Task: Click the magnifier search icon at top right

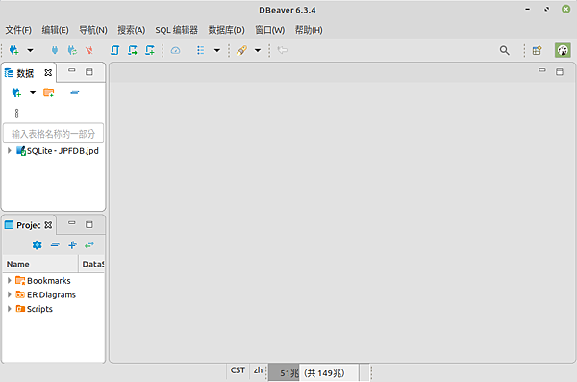Action: (x=505, y=50)
